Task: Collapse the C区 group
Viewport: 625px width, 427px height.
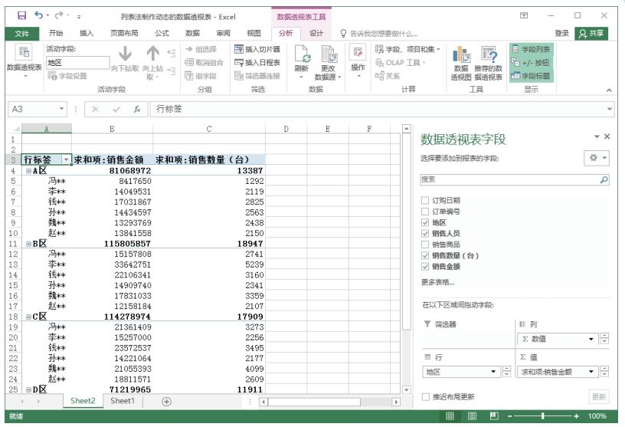Action: pos(28,317)
